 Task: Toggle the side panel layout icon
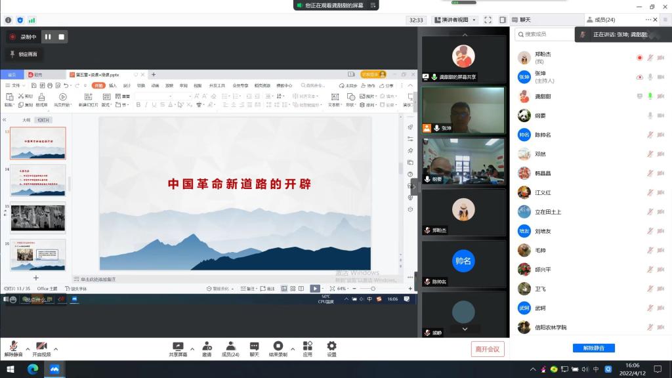tap(503, 20)
